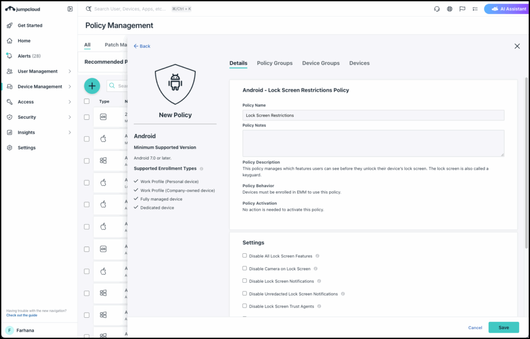Go back using the Back link
This screenshot has width=530, height=339.
point(142,46)
